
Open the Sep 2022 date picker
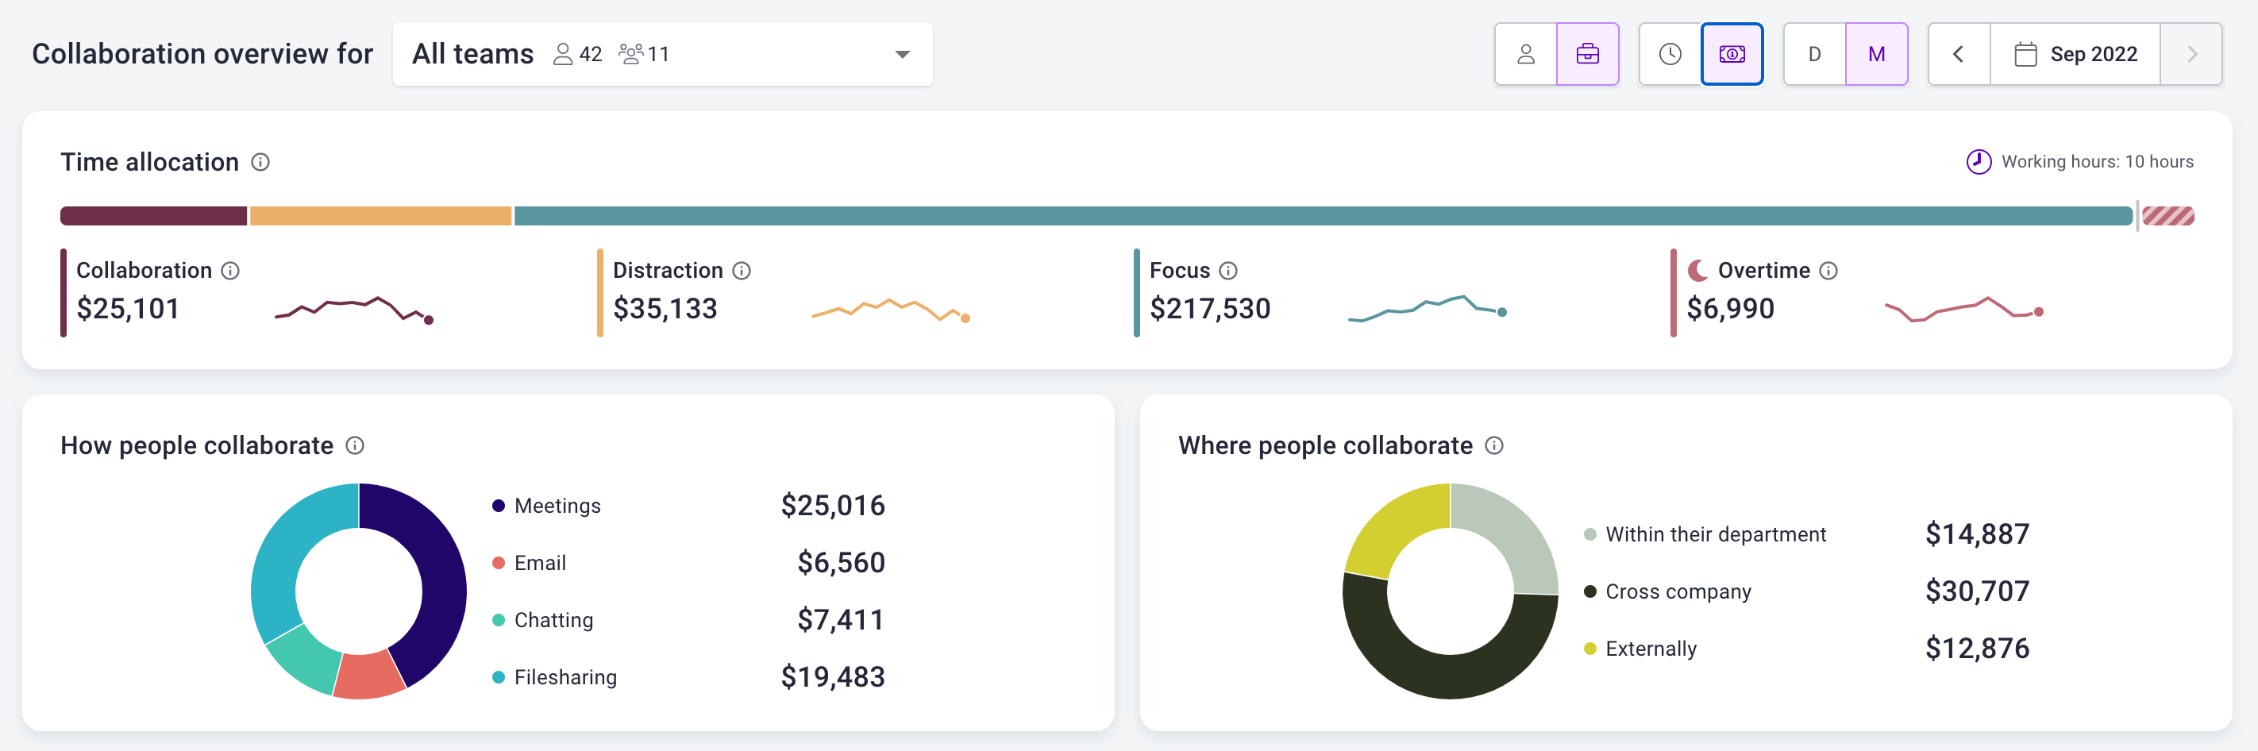coord(2075,54)
